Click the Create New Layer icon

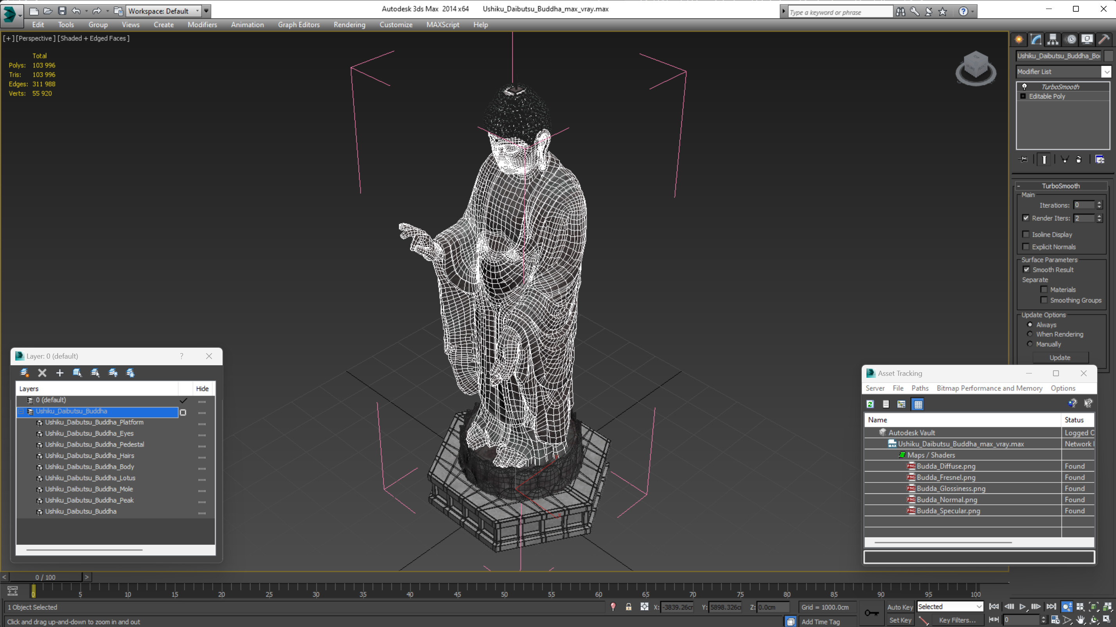point(25,373)
